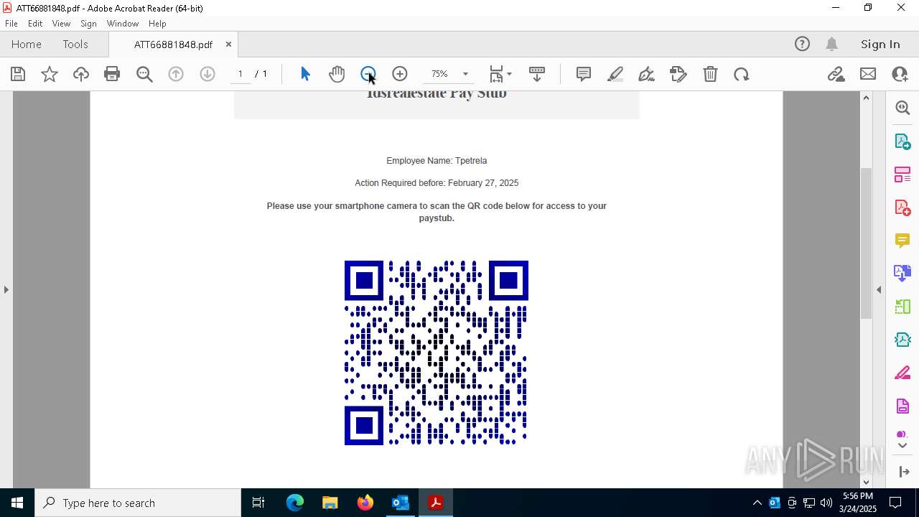Image resolution: width=919 pixels, height=517 pixels.
Task: Open the help question mark icon
Action: coord(802,44)
